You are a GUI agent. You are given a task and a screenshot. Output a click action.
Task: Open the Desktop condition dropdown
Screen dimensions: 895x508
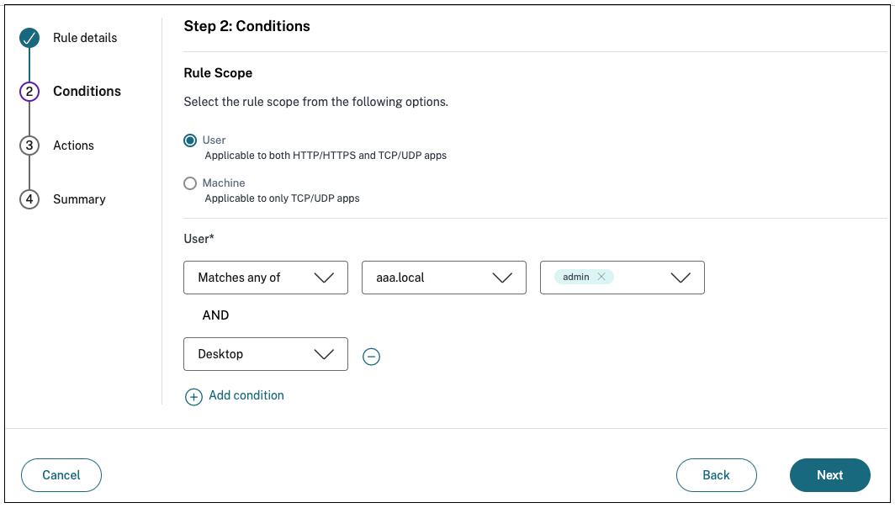tap(265, 354)
